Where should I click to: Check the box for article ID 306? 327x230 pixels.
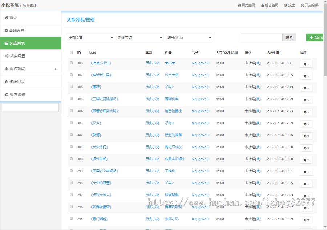click(x=71, y=87)
